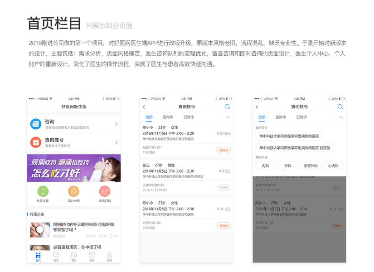Select hospital chip 华中科技大学同济医学院附属协和医院

coord(289,136)
